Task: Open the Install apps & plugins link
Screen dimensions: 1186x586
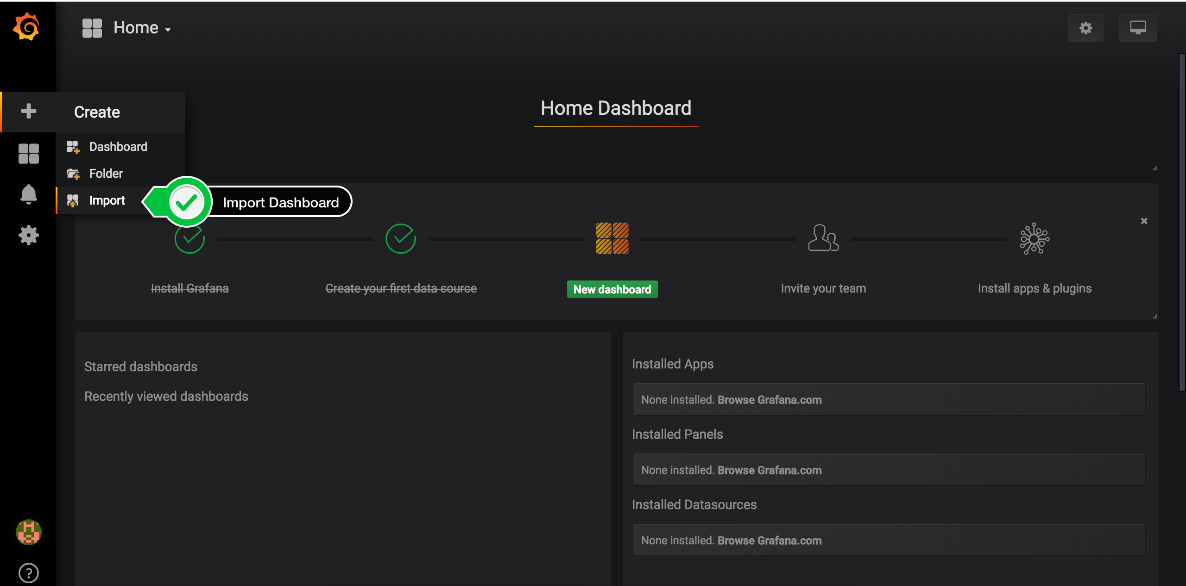Action: point(1035,288)
